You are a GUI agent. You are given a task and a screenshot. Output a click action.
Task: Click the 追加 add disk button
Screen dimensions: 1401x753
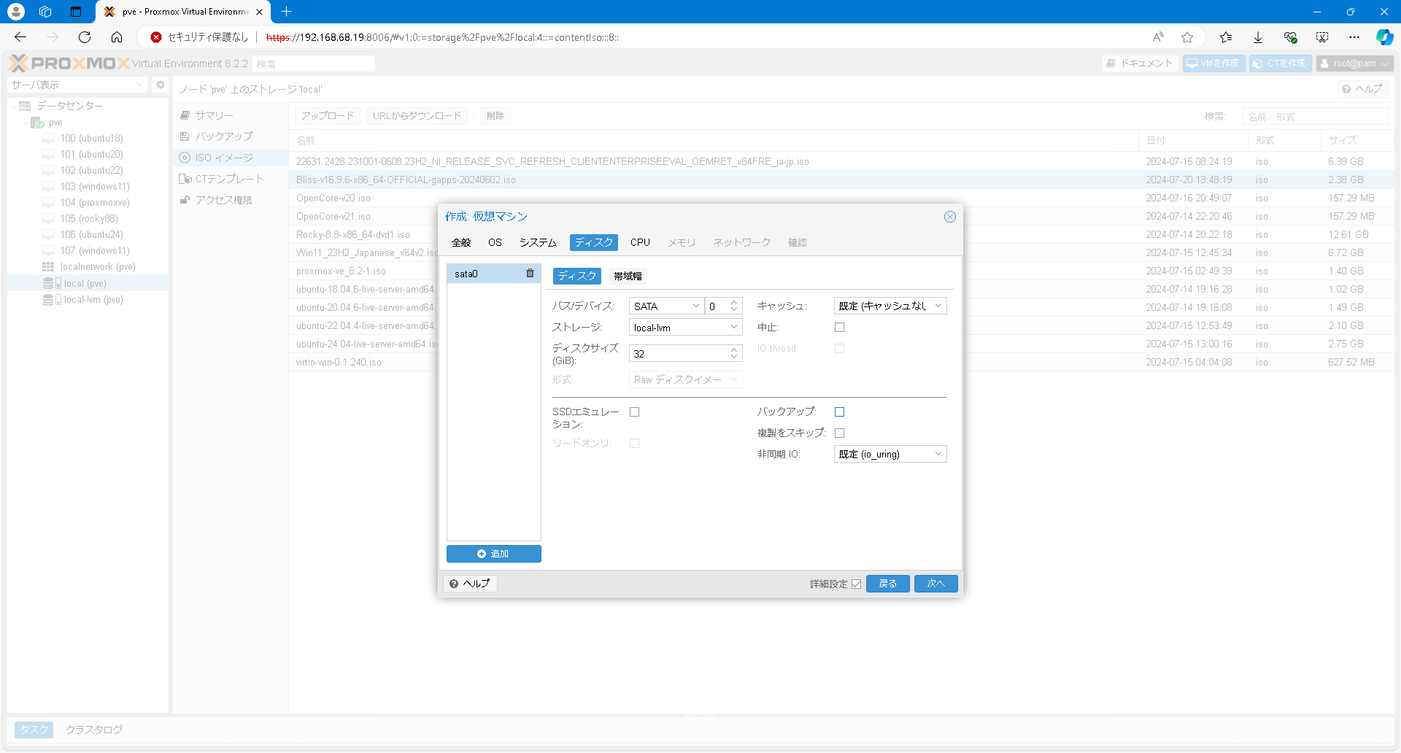pos(494,554)
